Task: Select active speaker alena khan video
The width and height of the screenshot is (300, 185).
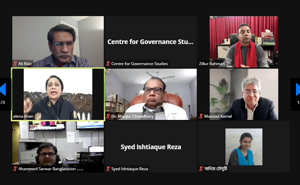Action: point(58,94)
